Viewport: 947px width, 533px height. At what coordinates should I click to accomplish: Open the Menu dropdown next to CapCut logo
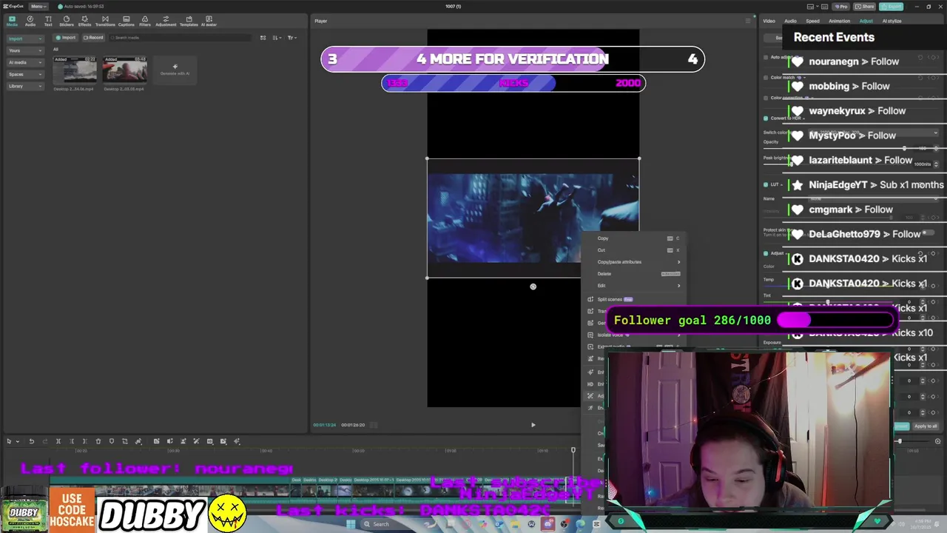(38, 6)
